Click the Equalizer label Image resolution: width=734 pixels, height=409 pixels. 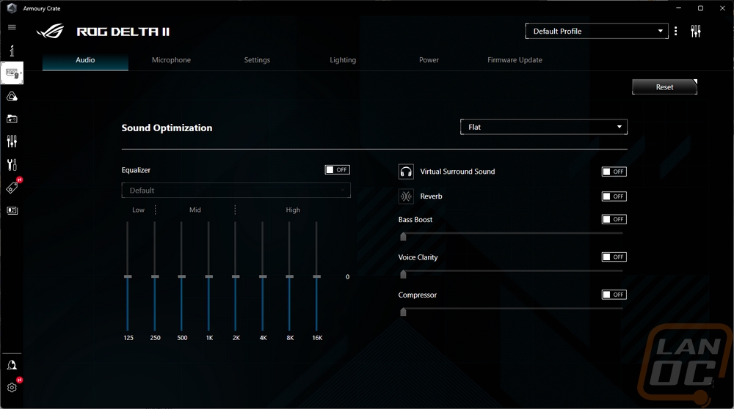click(136, 170)
